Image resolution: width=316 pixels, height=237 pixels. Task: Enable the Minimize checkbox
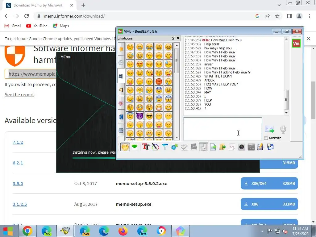(266, 138)
